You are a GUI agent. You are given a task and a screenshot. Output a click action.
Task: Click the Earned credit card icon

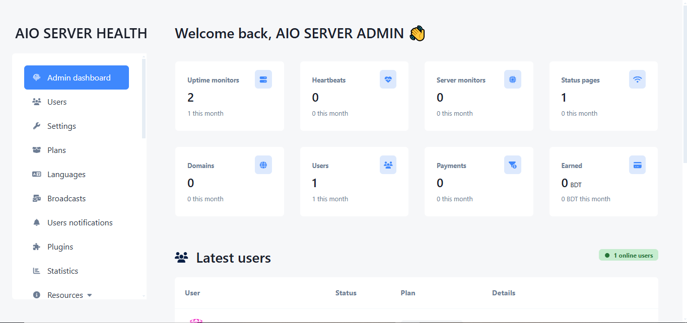(637, 165)
